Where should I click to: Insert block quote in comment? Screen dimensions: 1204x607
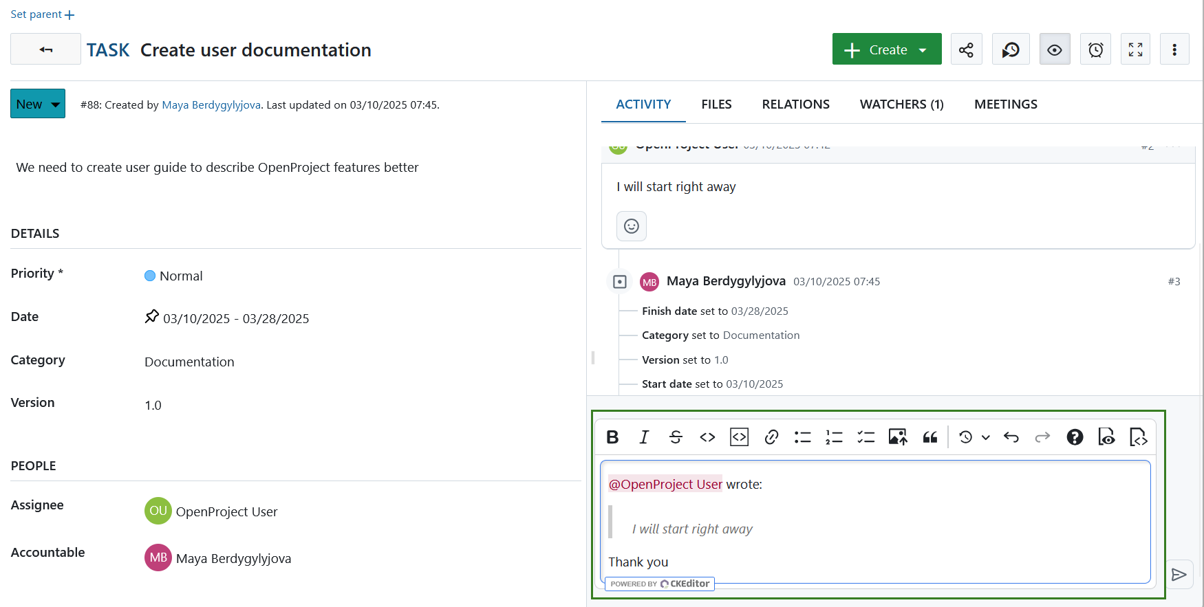coord(929,437)
